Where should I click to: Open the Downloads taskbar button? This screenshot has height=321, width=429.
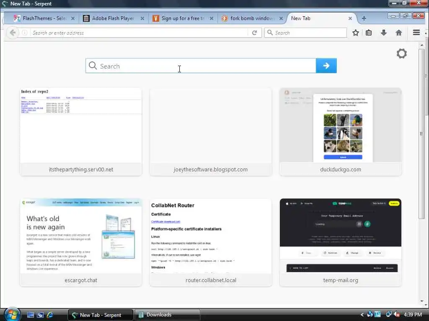(x=168, y=315)
